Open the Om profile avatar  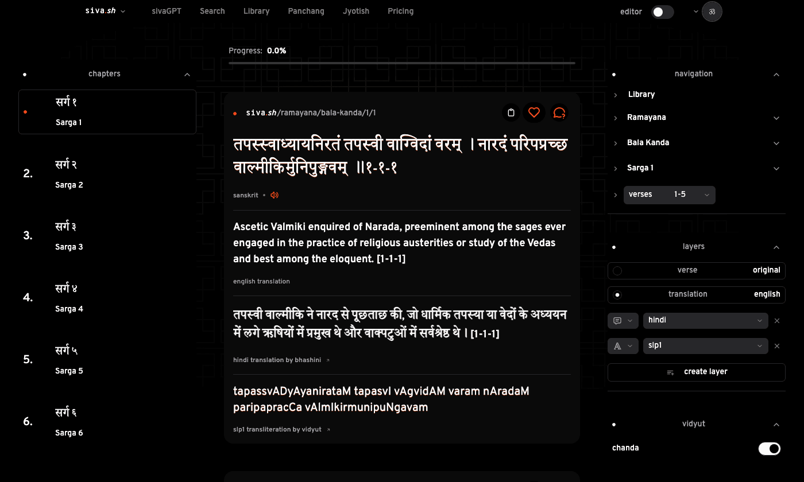pos(712,11)
